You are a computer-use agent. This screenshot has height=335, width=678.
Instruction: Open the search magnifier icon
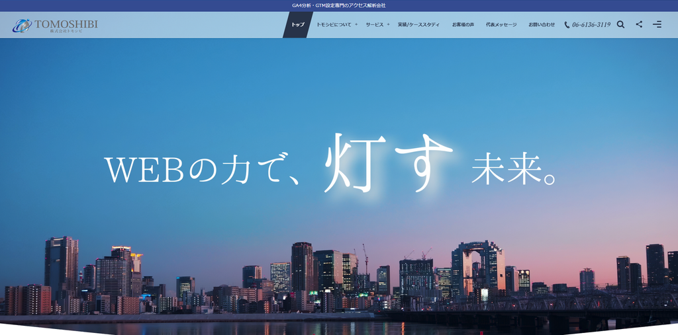click(x=620, y=24)
